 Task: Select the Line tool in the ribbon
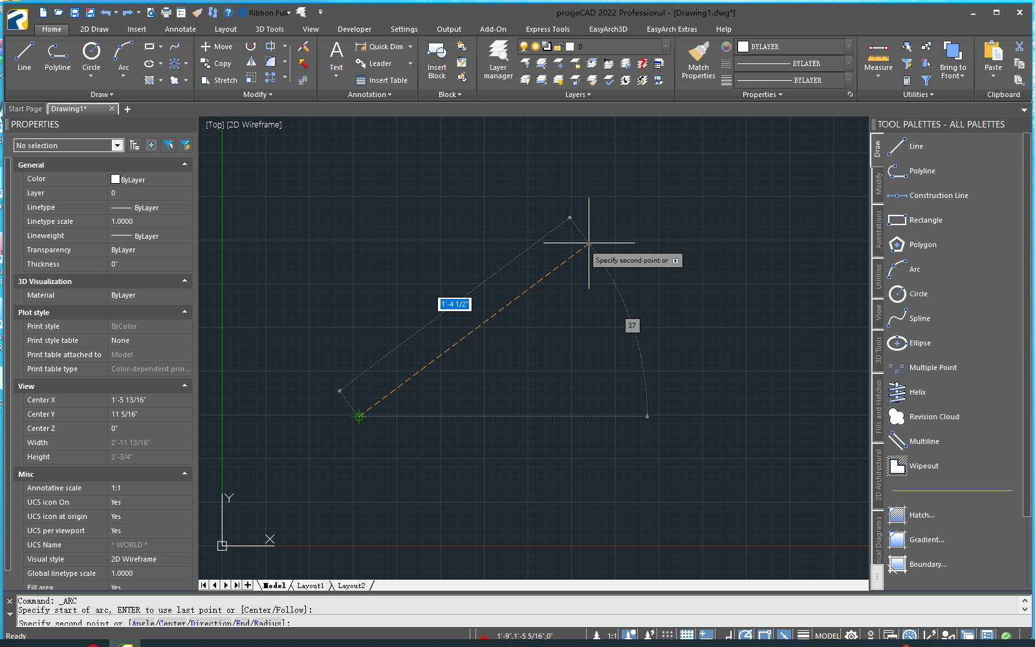coord(24,56)
